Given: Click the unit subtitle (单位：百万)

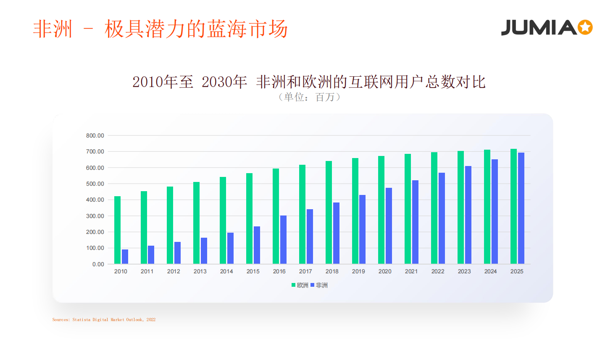Looking at the screenshot, I should tap(309, 97).
